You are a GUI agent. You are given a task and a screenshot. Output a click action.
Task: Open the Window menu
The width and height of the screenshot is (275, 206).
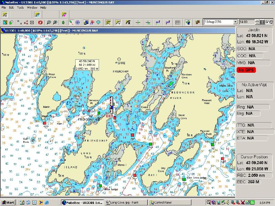(32, 7)
